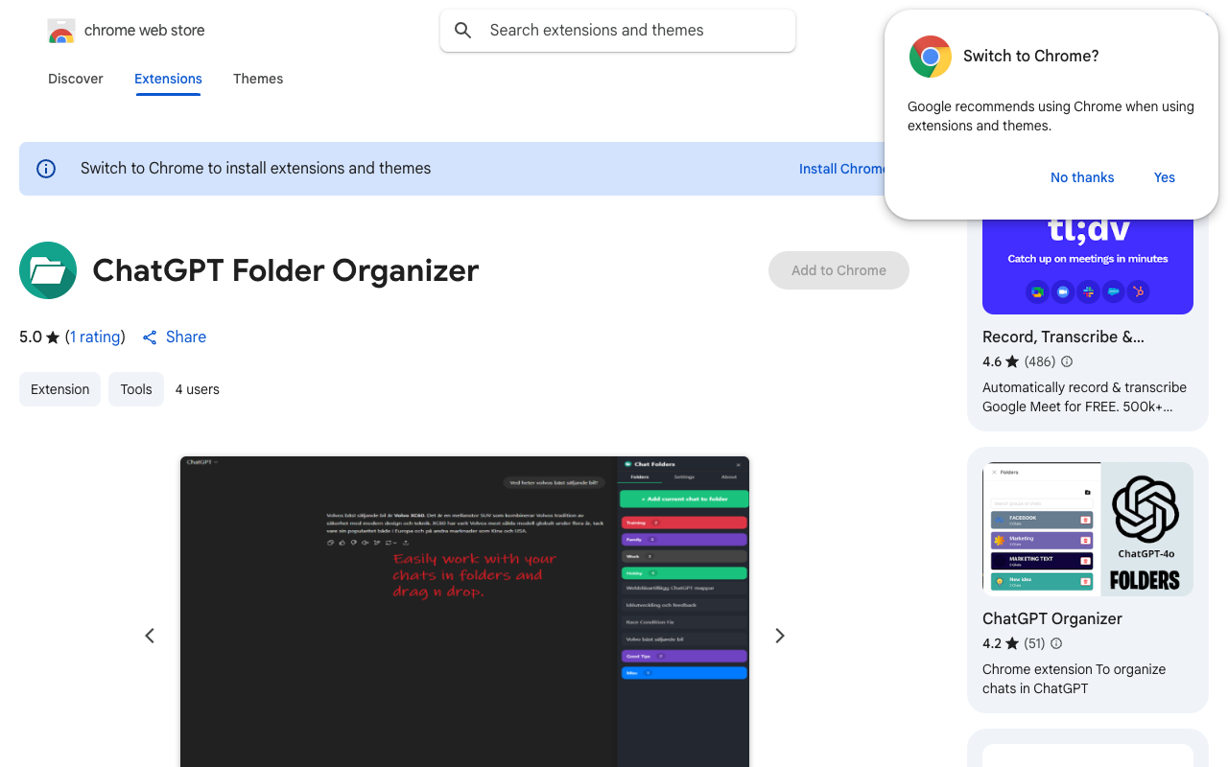This screenshot has height=767, width=1228.
Task: Open the 1 rating link
Action: pos(95,337)
